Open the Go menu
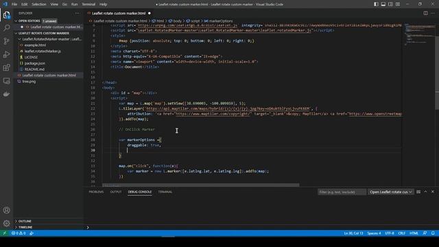 coord(64,4)
